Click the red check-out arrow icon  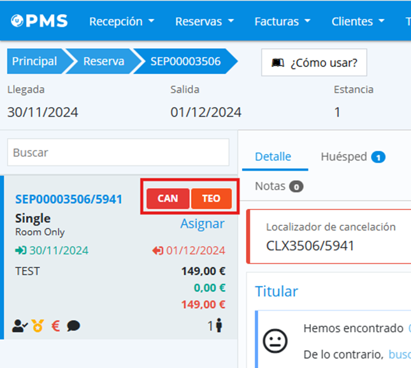click(x=157, y=250)
